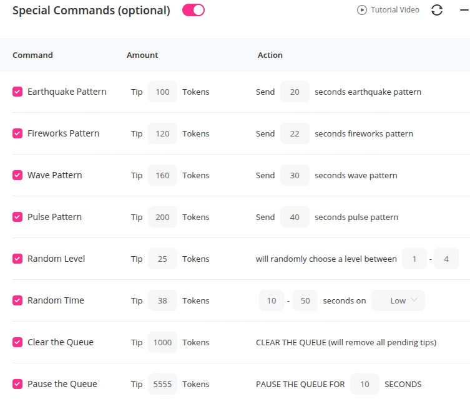This screenshot has height=402, width=470.
Task: Uncheck the Earthquake Pattern checkbox
Action: pyautogui.click(x=17, y=92)
